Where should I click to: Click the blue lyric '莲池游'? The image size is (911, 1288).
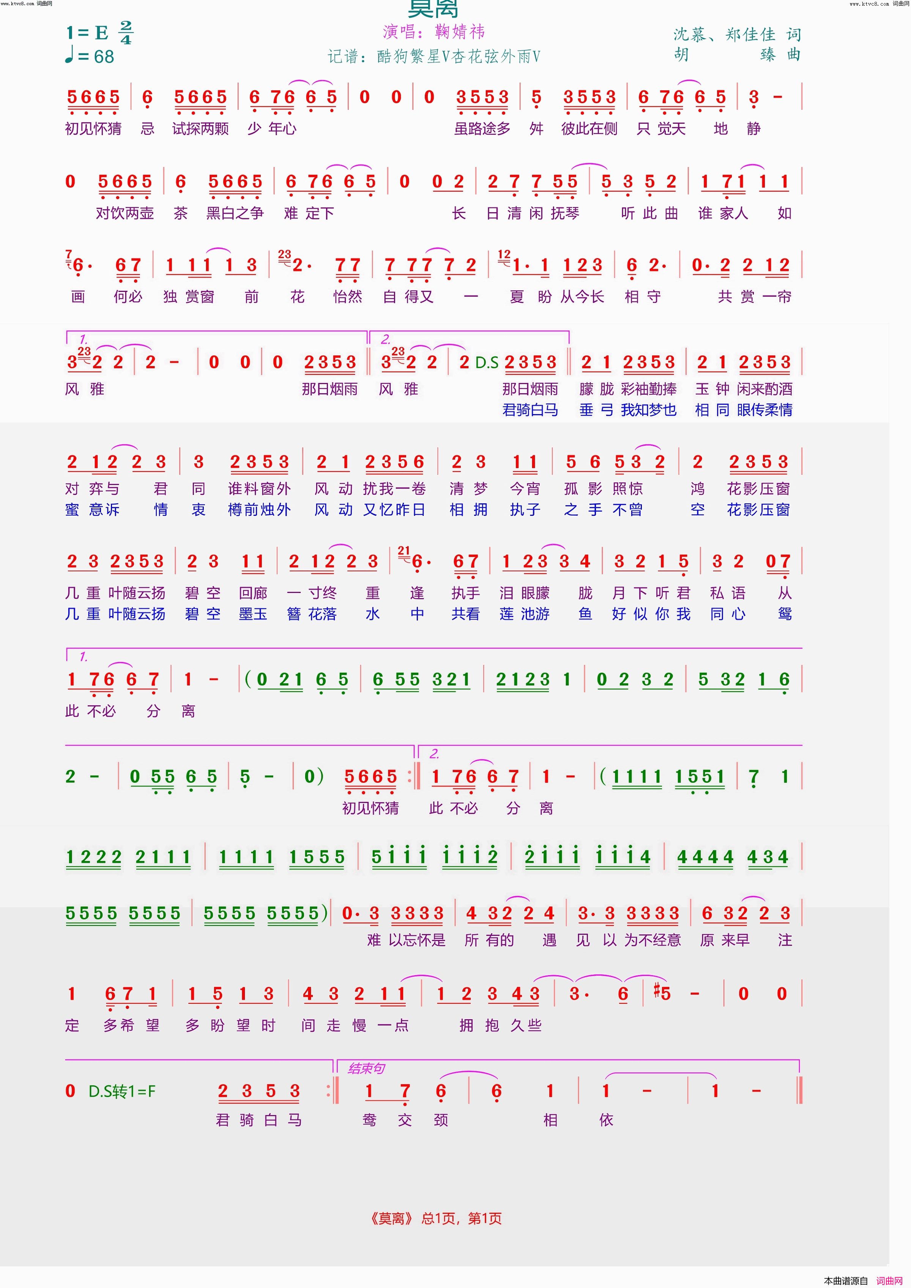coord(525,614)
